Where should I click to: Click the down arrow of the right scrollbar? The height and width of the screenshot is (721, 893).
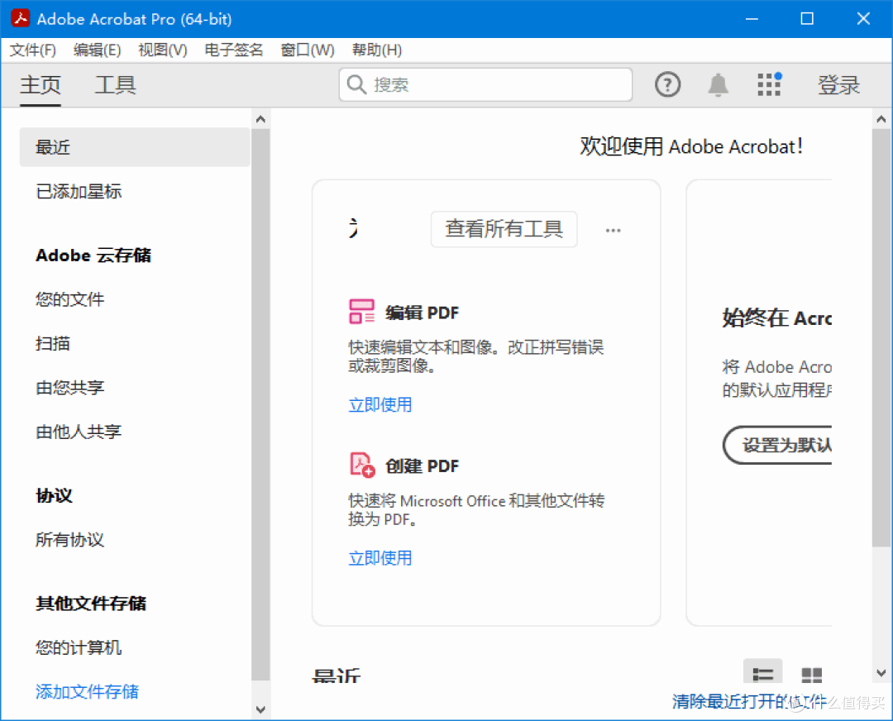[881, 674]
